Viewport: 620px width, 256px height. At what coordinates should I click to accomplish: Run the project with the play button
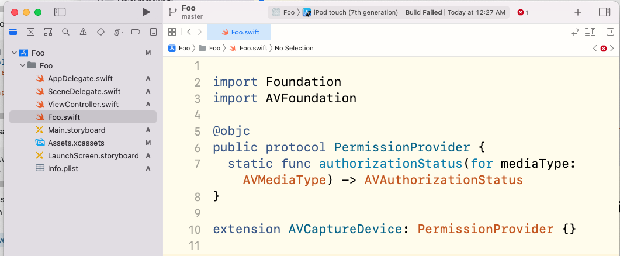tap(146, 12)
